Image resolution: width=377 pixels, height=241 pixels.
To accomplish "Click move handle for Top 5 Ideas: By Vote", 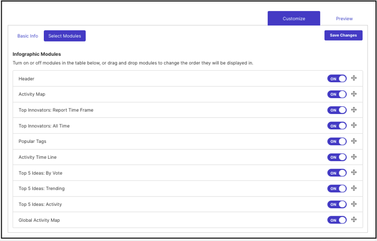I will (x=353, y=173).
